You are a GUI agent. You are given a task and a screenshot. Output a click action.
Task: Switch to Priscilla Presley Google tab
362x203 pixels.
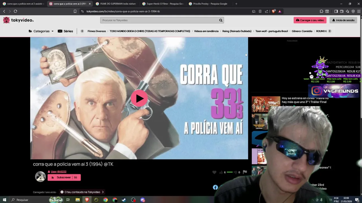pyautogui.click(x=209, y=4)
